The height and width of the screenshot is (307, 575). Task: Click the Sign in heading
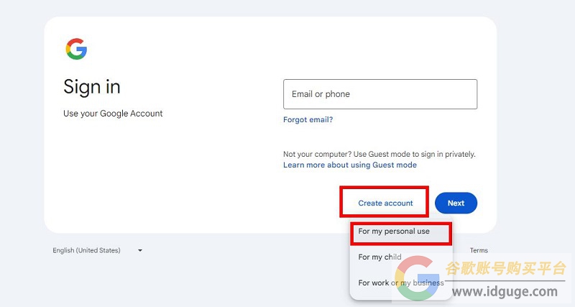(x=92, y=87)
